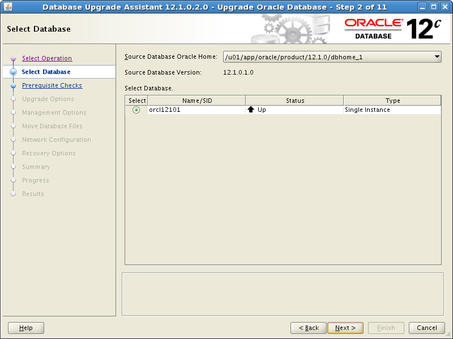Screen dimensions: 453x339
Task: Select the Single Instance type cell
Action: [x=392, y=110]
